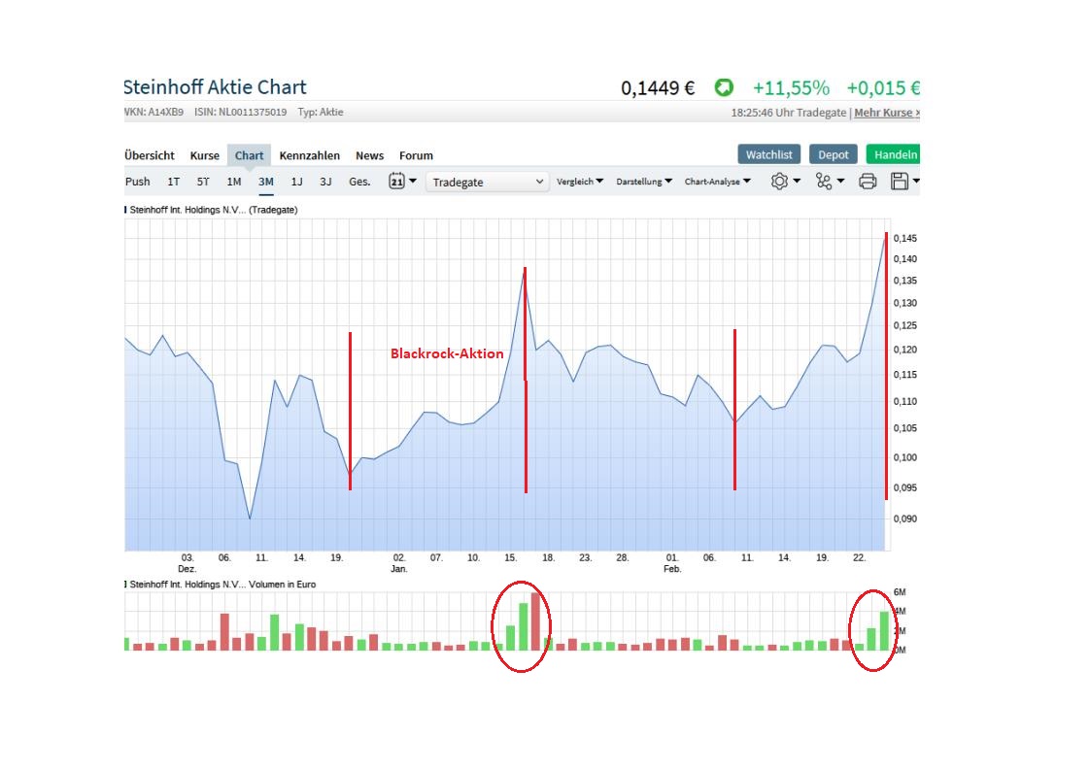This screenshot has width=1090, height=770.
Task: Open the Tradegate exchange selector
Action: [487, 182]
